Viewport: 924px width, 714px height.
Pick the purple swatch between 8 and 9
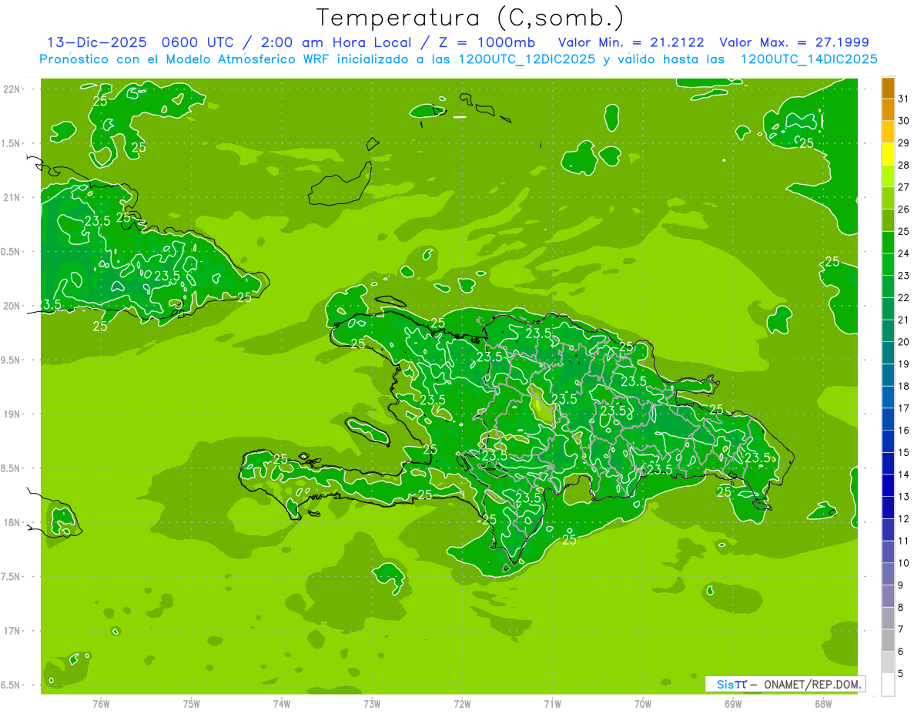point(888,596)
